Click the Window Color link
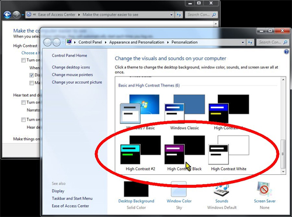 tap(179, 201)
